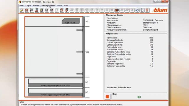189x106 pixels.
Task: Click the Korpusart value Standardkorpus 1
Action: [x=150, y=23]
